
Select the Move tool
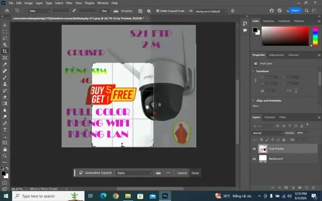(x=4, y=25)
